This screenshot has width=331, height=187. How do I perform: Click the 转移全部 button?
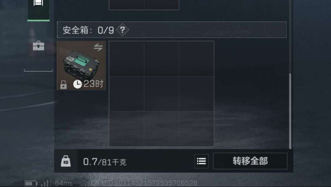[250, 161]
